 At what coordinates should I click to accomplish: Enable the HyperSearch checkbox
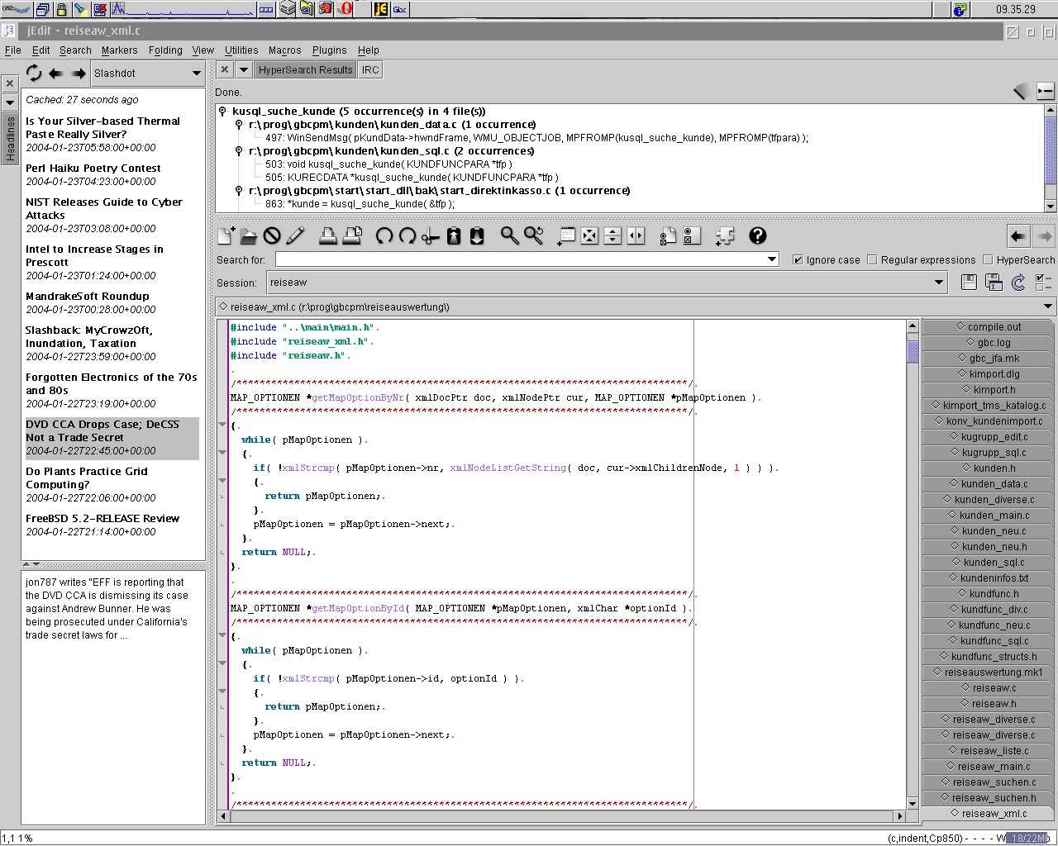[x=988, y=259]
